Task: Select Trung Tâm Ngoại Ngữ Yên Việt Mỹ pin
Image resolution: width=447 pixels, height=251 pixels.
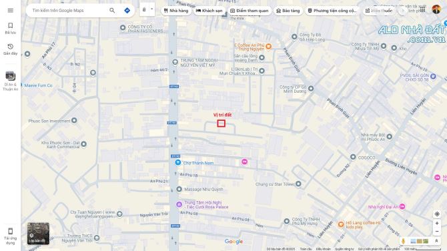Action: (175, 62)
